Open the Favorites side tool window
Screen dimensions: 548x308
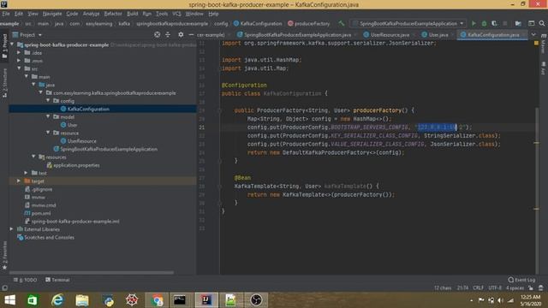pyautogui.click(x=4, y=255)
